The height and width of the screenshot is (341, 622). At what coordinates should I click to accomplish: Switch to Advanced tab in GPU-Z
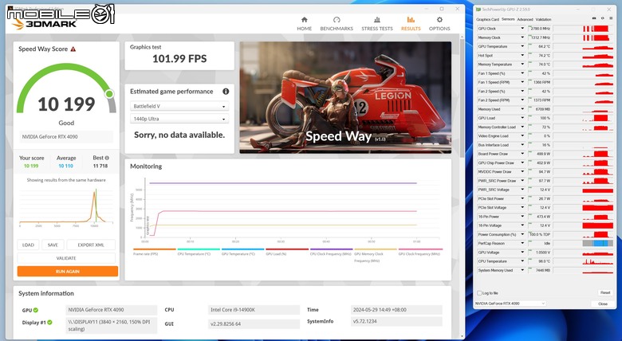pyautogui.click(x=525, y=19)
